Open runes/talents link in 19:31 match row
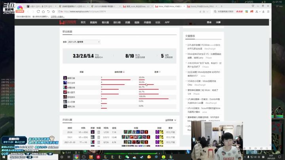 click(x=171, y=137)
